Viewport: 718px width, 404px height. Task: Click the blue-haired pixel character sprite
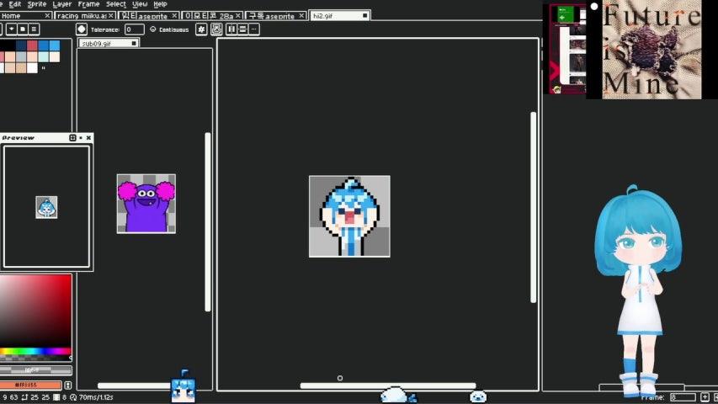tap(350, 216)
